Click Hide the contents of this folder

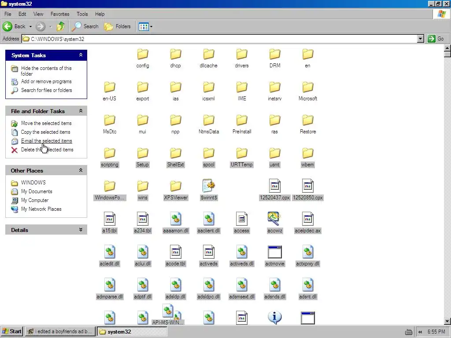point(46,71)
